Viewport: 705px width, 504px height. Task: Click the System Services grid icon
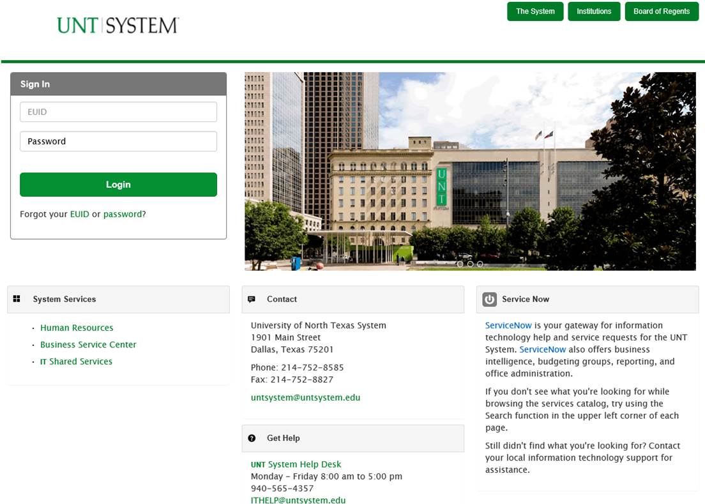tap(17, 299)
